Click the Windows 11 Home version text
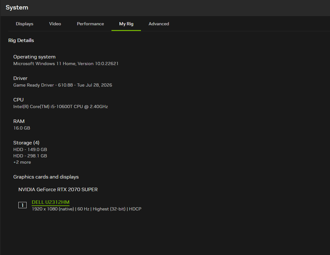 click(x=66, y=64)
